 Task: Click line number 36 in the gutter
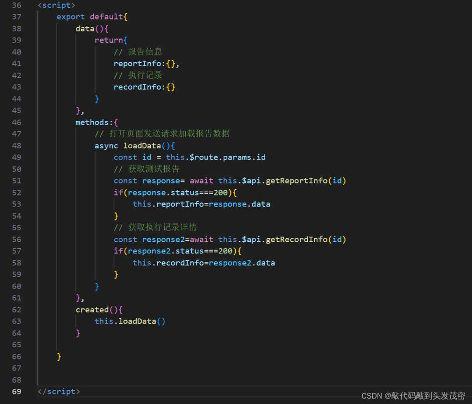click(x=17, y=5)
